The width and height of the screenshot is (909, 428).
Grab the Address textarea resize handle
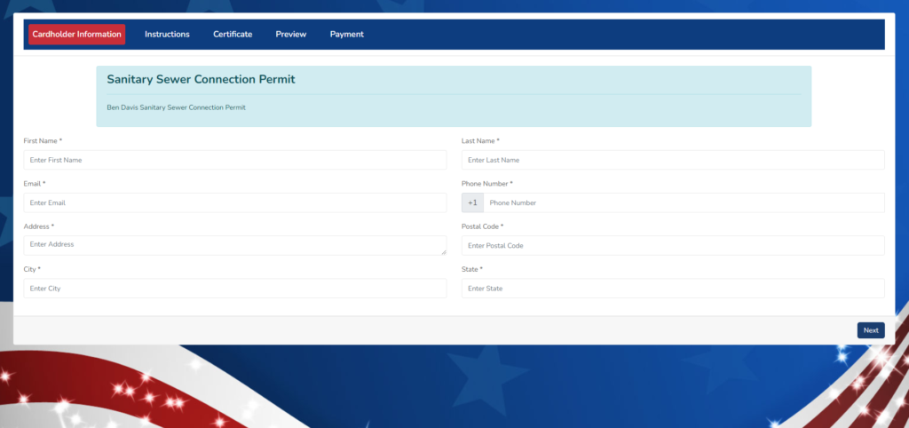tap(444, 252)
